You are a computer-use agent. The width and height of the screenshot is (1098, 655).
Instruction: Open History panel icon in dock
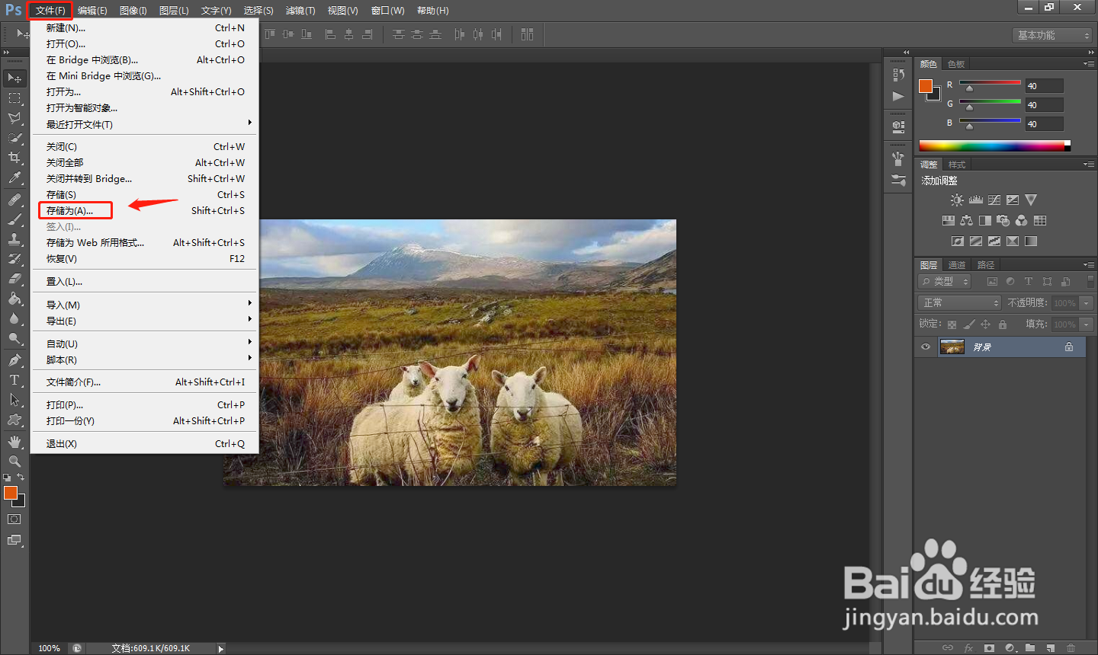pyautogui.click(x=898, y=75)
